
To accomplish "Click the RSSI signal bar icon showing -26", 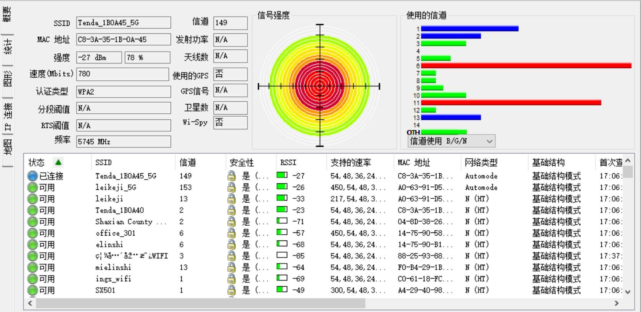I will pos(282,187).
